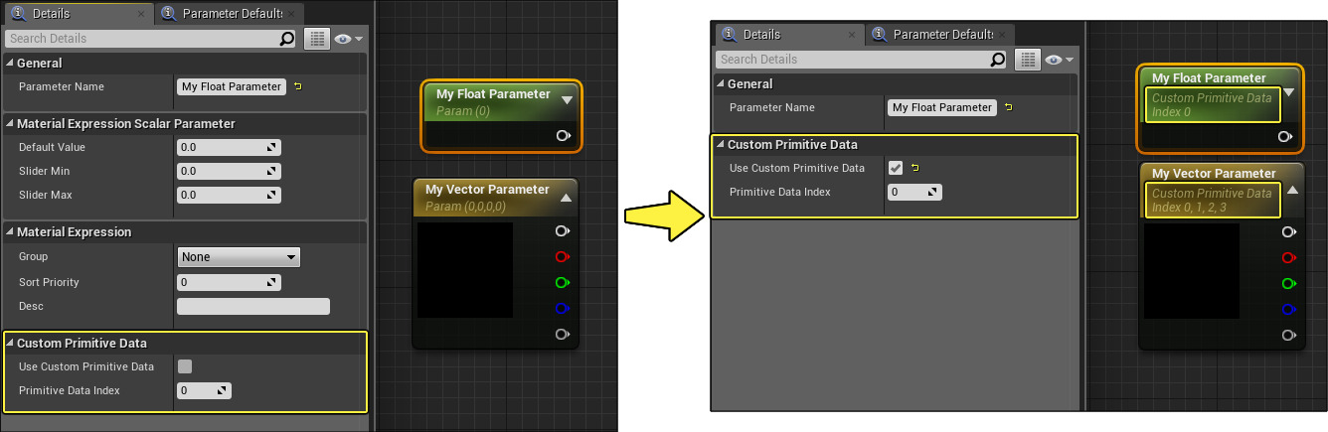
Task: Click the Slider Max value field
Action: [x=228, y=195]
